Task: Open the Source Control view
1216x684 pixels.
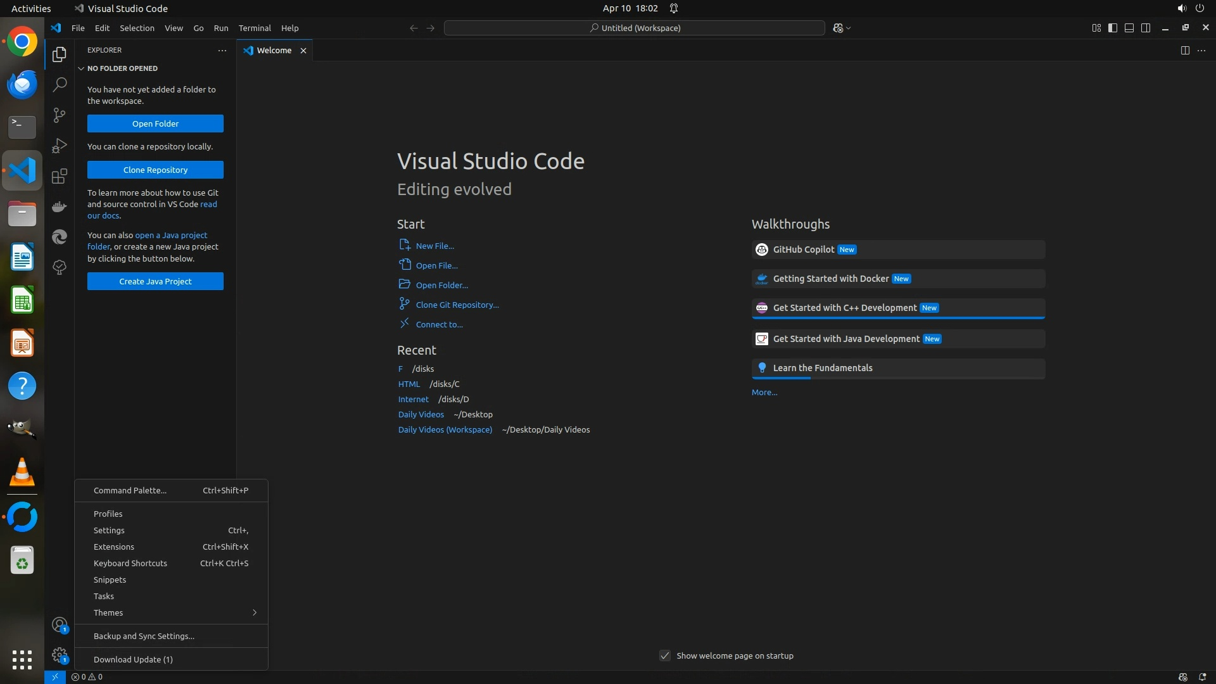Action: 60,115
